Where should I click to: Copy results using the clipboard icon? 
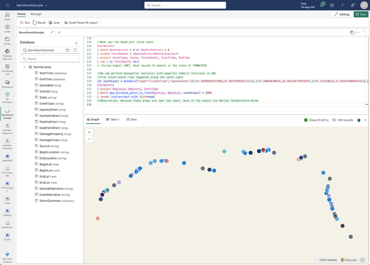(x=359, y=120)
